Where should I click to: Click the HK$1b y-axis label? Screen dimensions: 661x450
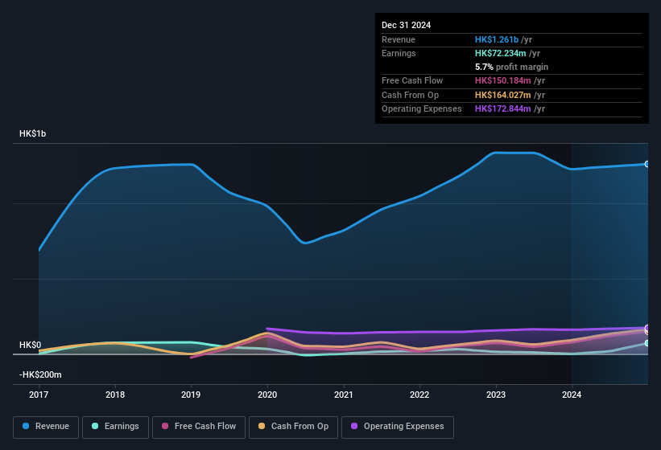pos(33,133)
